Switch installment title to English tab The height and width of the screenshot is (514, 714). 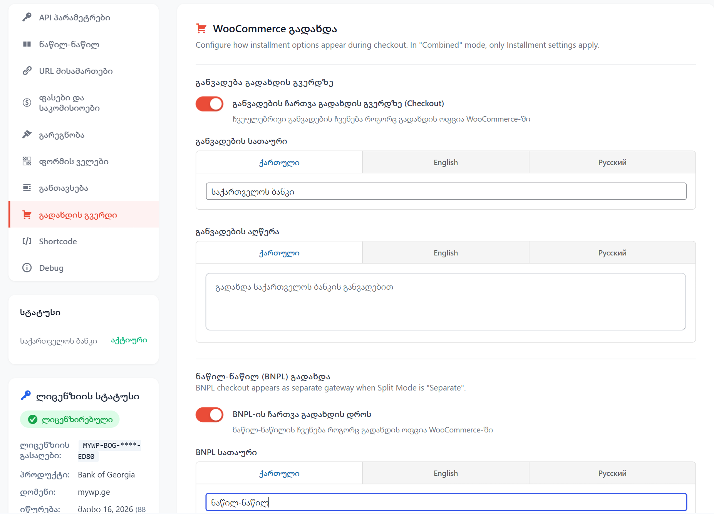coord(446,162)
